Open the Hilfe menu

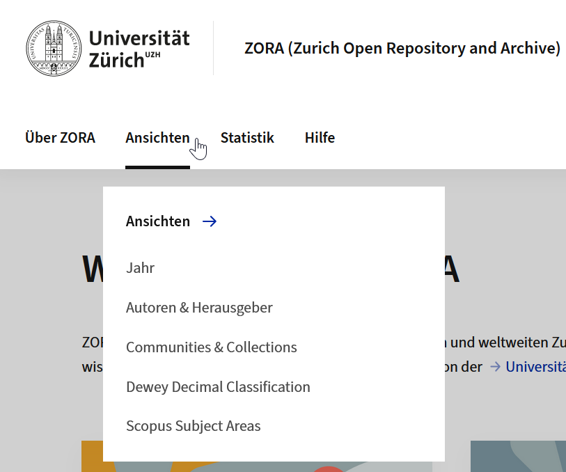tap(320, 138)
